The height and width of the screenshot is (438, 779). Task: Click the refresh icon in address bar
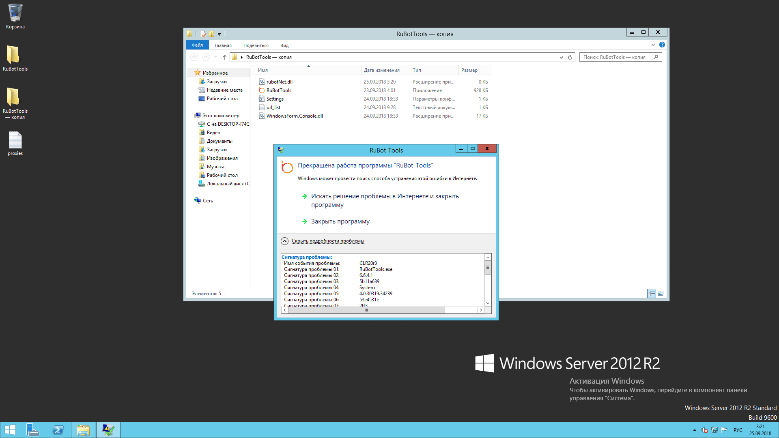[x=570, y=57]
